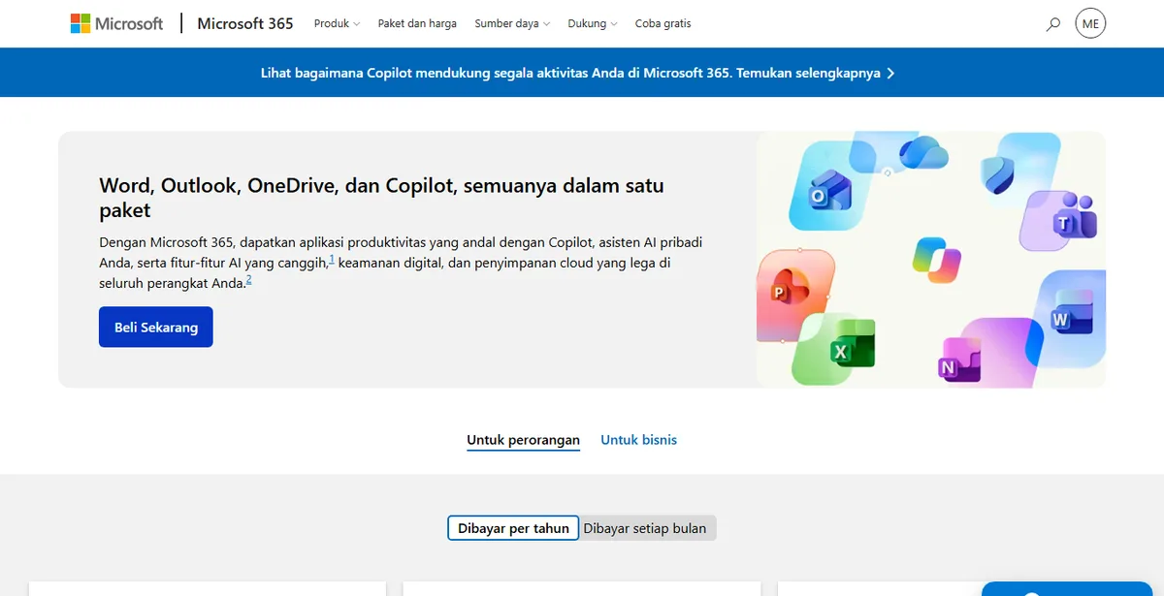This screenshot has height=596, width=1164.
Task: Click the arrow after Temukan selengkapnya
Action: pyautogui.click(x=890, y=73)
